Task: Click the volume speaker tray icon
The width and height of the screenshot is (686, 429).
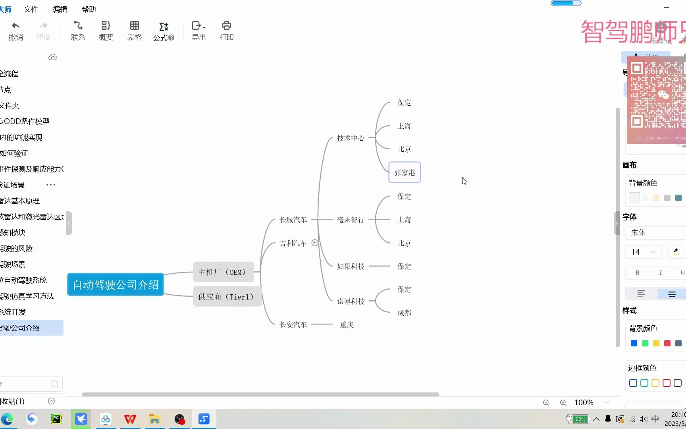Action: pos(643,419)
